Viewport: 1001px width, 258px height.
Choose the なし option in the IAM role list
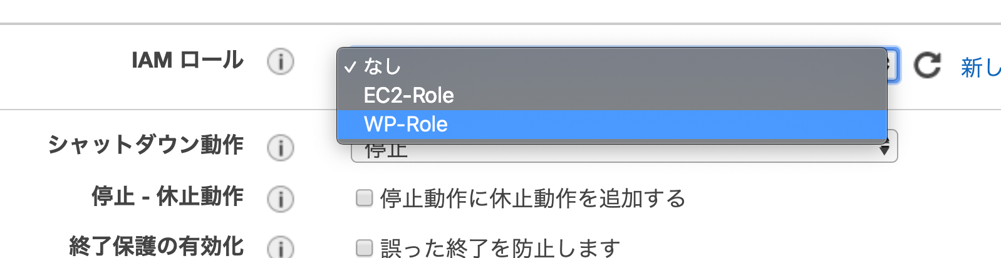pyautogui.click(x=612, y=65)
